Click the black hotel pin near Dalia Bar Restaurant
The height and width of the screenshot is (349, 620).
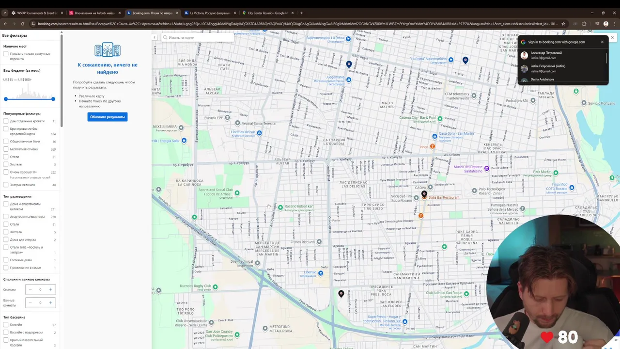(x=424, y=194)
